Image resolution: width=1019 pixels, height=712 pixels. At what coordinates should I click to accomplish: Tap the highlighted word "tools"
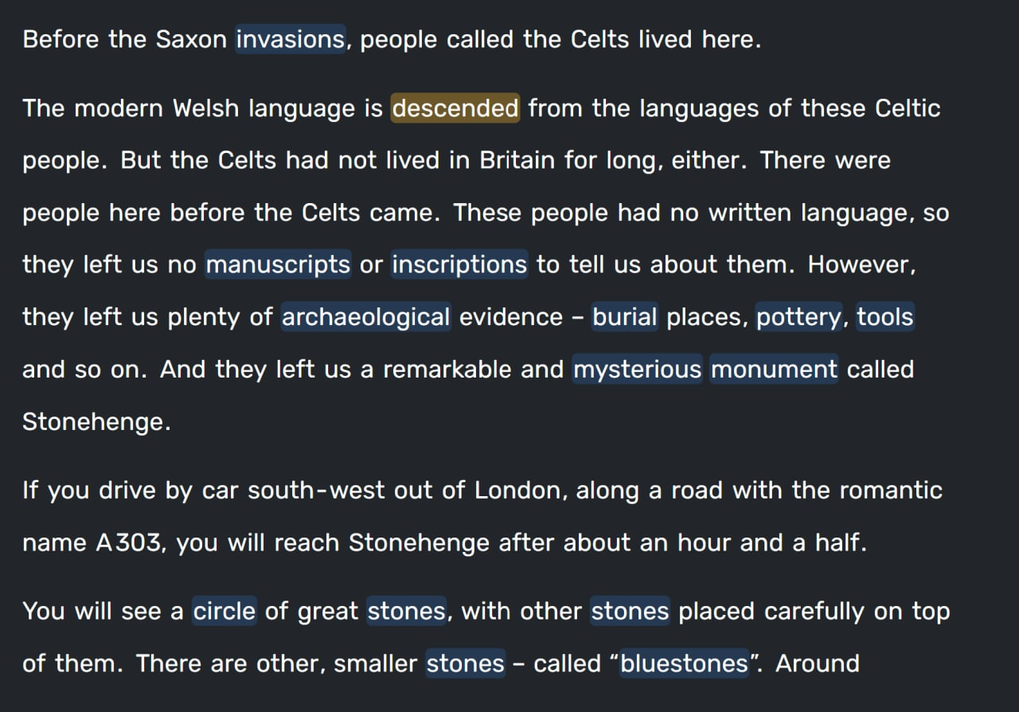[885, 317]
